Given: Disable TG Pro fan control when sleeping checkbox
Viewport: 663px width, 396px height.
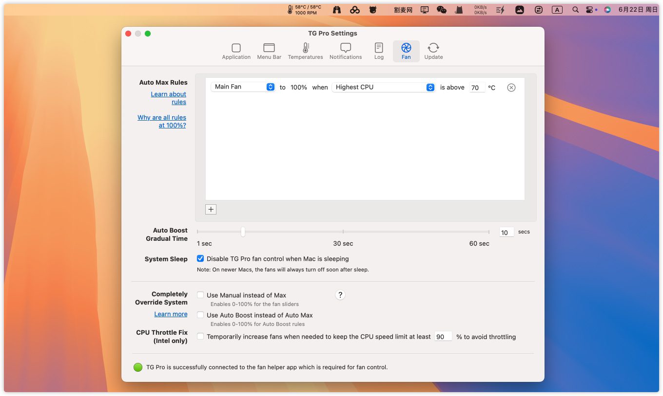Looking at the screenshot, I should [x=200, y=259].
